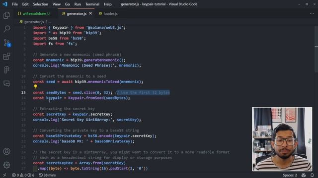The height and width of the screenshot is (178, 318).
Task: Open the Edit menu
Action: (x=25, y=4)
